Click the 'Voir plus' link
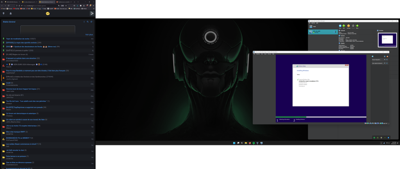 pos(89,35)
